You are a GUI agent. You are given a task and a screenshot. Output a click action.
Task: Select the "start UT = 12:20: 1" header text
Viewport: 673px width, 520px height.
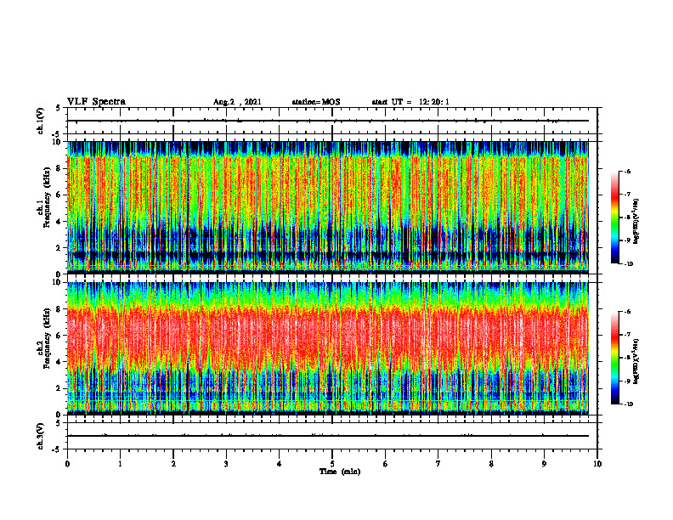410,102
